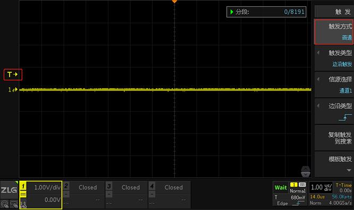Open the 模板触发 template trigger menu item
This screenshot has height=210, width=354.
pos(334,164)
